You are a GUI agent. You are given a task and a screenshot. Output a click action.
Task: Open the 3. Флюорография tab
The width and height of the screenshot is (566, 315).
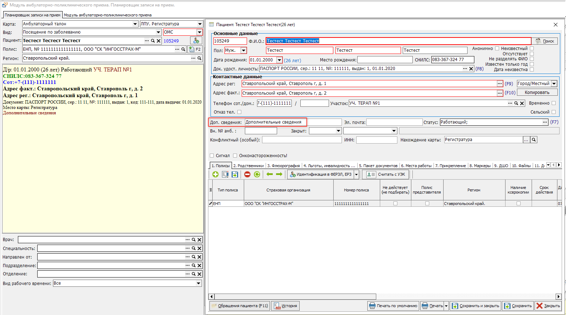click(x=284, y=166)
